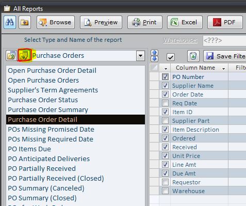Screen dimensions: 246x206
Task: Click the recycle bin clear-filter icon
Action: pyautogui.click(x=193, y=56)
